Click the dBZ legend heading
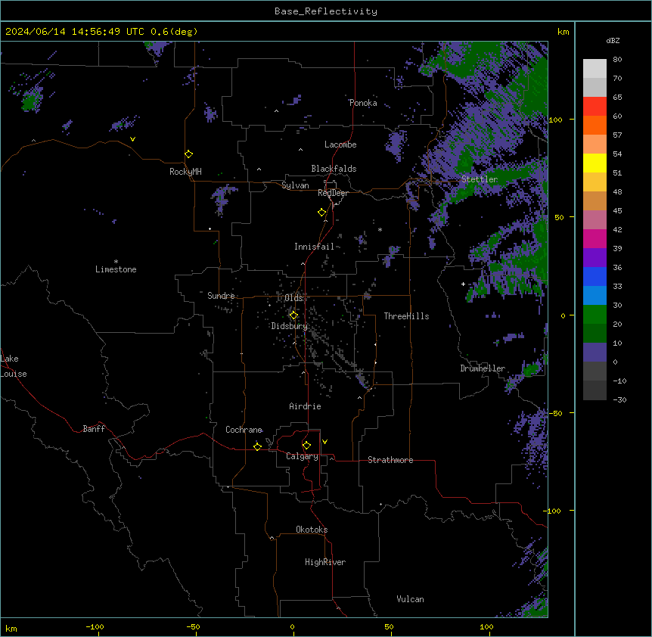Screen dimensions: 652x637 [613, 41]
